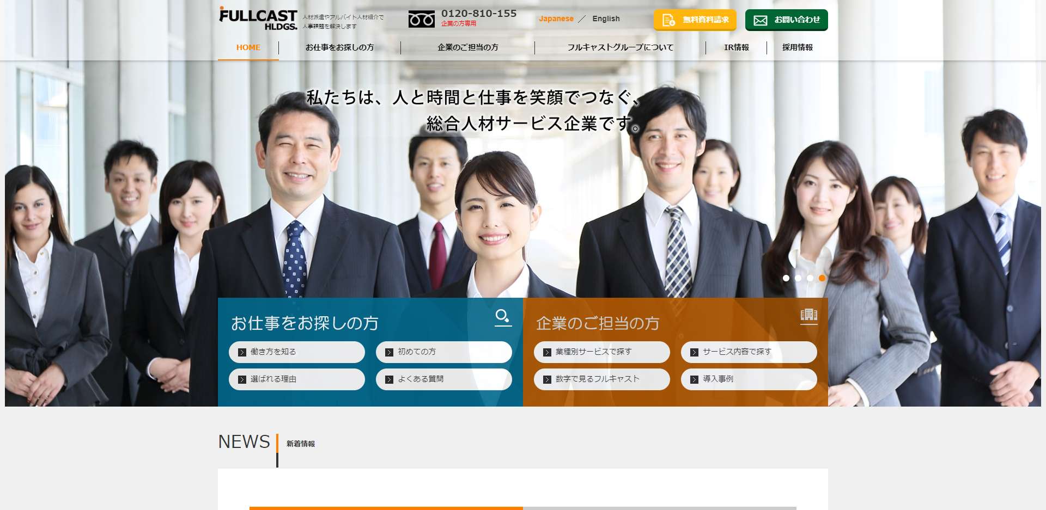Viewport: 1046px width, 510px height.
Task: Click the building icon in corporate panel
Action: click(808, 315)
